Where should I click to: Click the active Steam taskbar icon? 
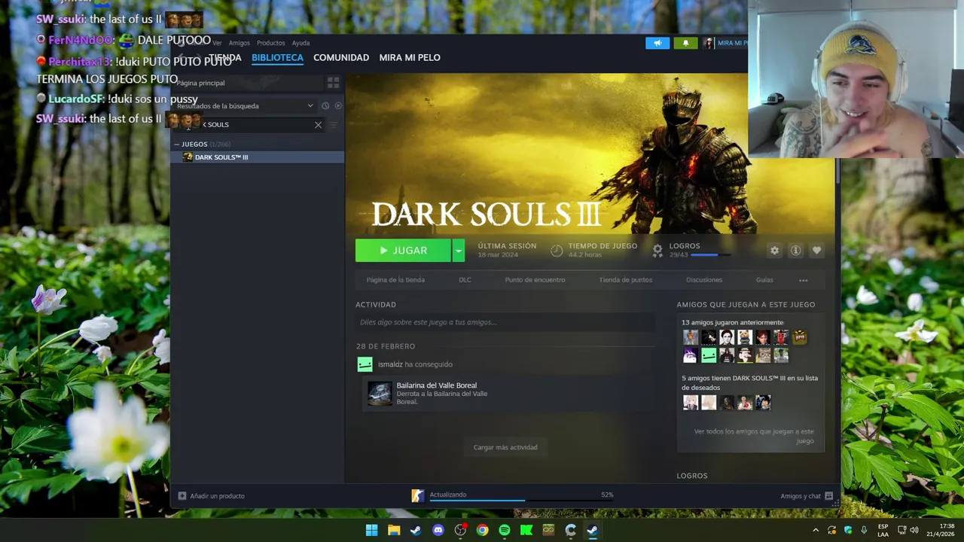tap(593, 530)
